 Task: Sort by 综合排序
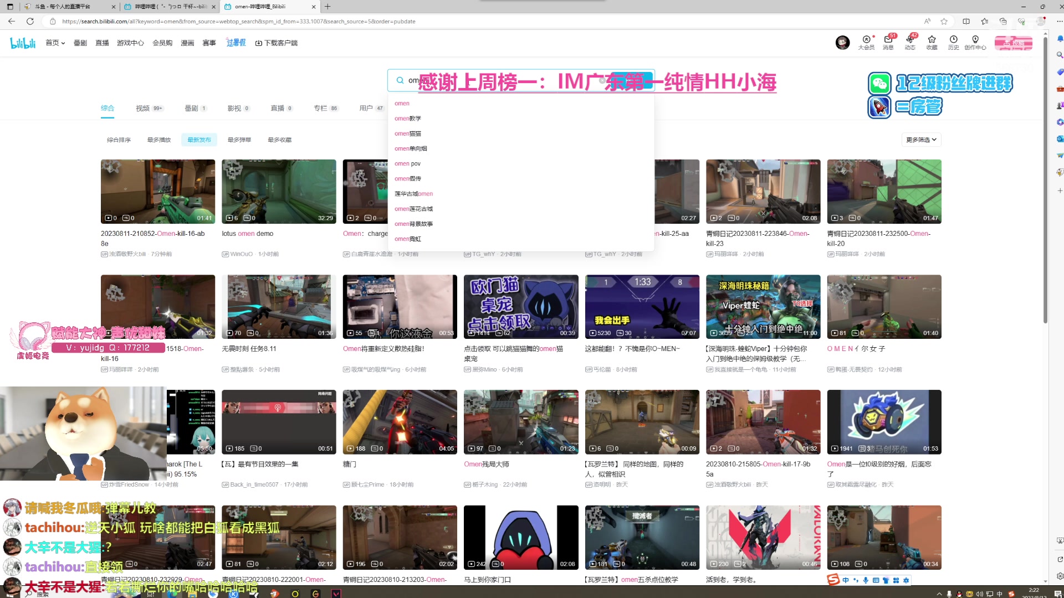tap(119, 140)
